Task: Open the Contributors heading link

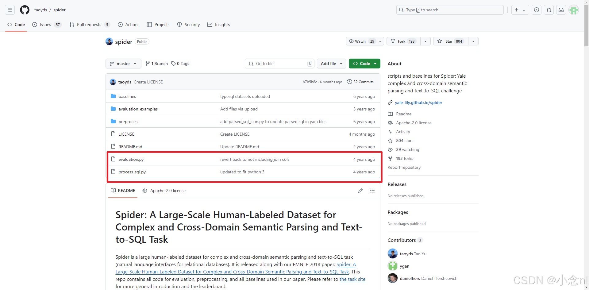Action: tap(405, 240)
